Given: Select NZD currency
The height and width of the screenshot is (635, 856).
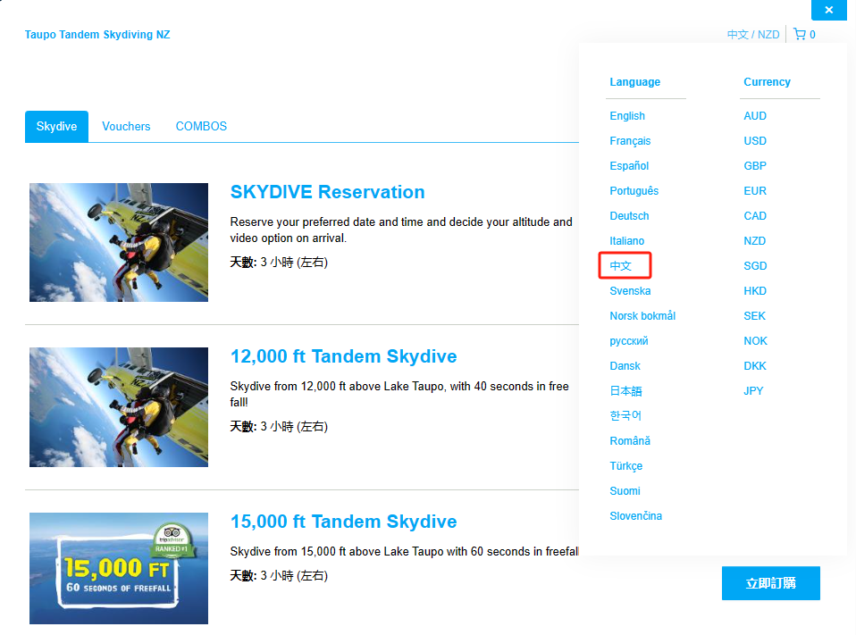Looking at the screenshot, I should click(754, 241).
